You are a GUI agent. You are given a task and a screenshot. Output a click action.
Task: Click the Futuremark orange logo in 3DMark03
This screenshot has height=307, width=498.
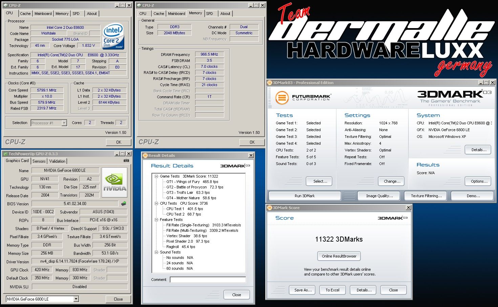(x=282, y=98)
